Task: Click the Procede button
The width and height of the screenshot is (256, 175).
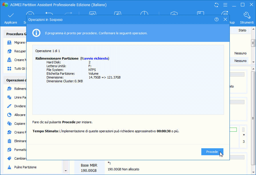Action: click(x=212, y=152)
